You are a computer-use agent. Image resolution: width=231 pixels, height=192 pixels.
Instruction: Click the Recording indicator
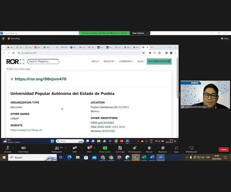[x=14, y=38]
